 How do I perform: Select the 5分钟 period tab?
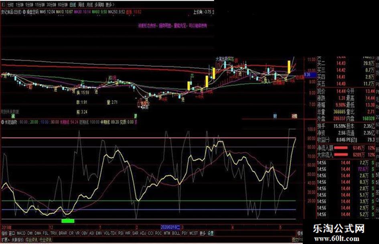pyautogui.click(x=29, y=4)
